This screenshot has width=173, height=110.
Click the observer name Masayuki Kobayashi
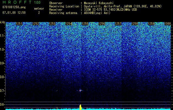99,3
